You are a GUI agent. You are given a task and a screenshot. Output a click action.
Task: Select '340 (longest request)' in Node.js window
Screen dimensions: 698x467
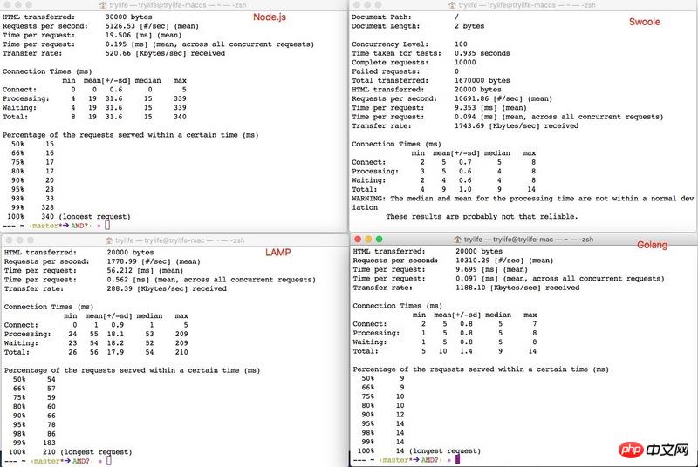click(x=86, y=217)
